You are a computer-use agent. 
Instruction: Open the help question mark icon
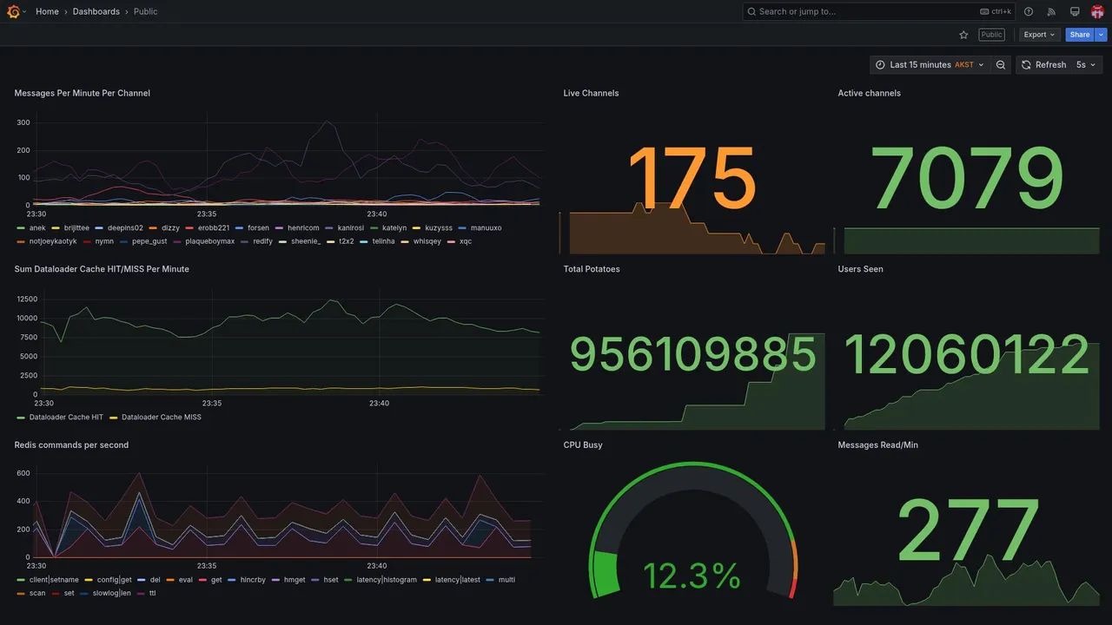(1029, 11)
